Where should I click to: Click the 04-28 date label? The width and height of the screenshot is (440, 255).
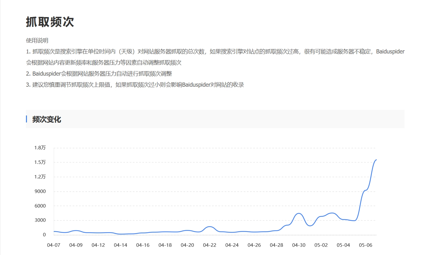277,245
